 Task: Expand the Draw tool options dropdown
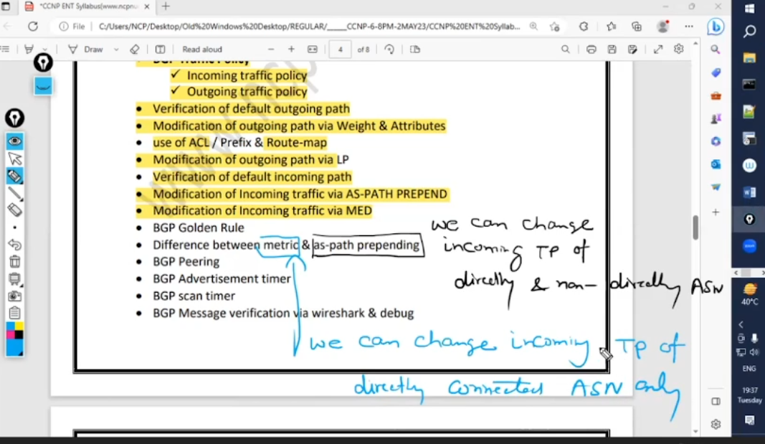point(116,49)
